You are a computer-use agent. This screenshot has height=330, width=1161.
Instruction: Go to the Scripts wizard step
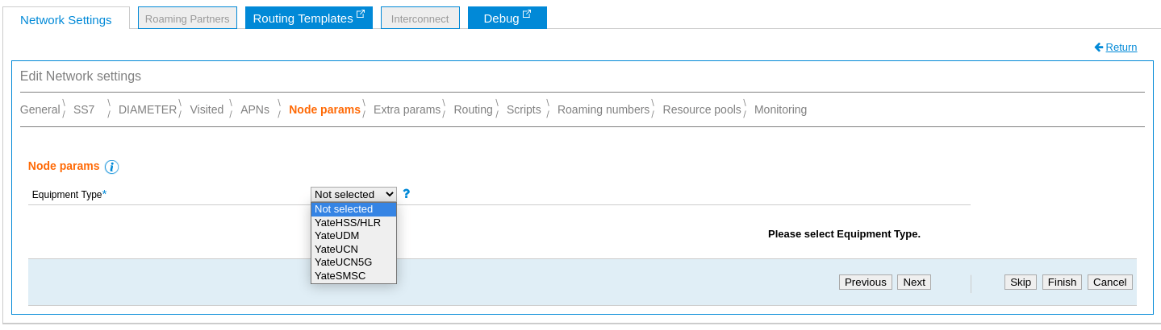[524, 109]
